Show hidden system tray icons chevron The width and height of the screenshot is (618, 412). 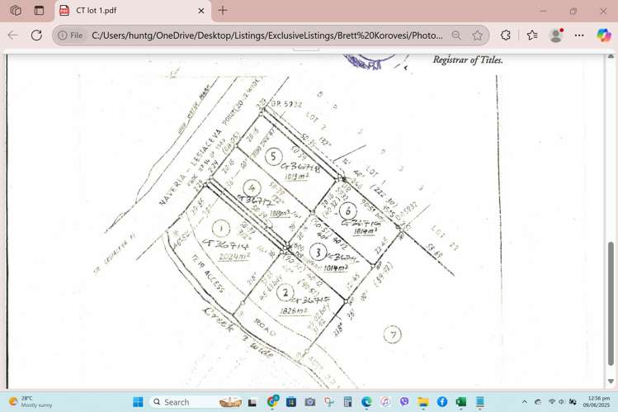[525, 402]
